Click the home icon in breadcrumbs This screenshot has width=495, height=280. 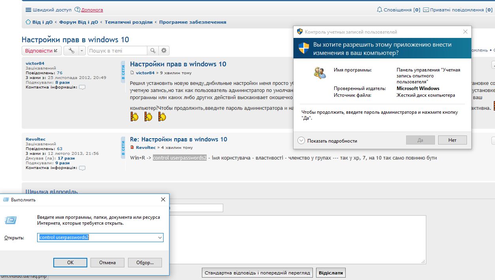pos(28,22)
